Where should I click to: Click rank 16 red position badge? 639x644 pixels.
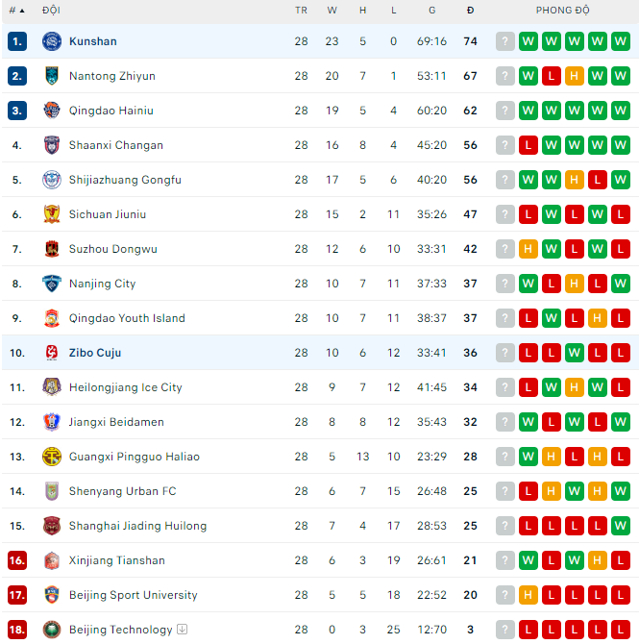[16, 560]
